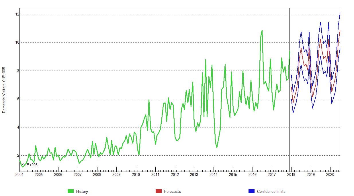Click the 2004 label on the X-axis
Screen dimensions: 354x196
[19, 174]
